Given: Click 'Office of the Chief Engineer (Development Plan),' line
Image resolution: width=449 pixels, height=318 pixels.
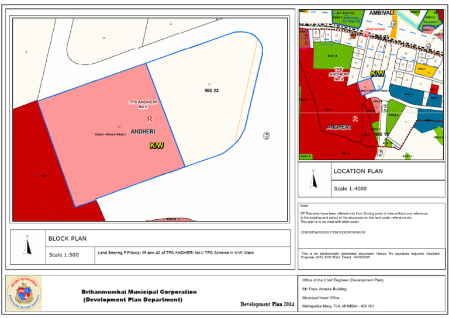Looking at the screenshot, I should pyautogui.click(x=343, y=280).
